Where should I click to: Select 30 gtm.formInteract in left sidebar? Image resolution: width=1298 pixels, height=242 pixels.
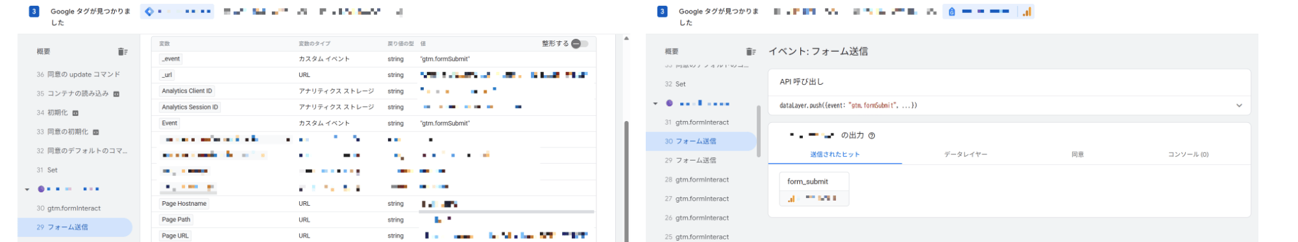click(x=69, y=208)
